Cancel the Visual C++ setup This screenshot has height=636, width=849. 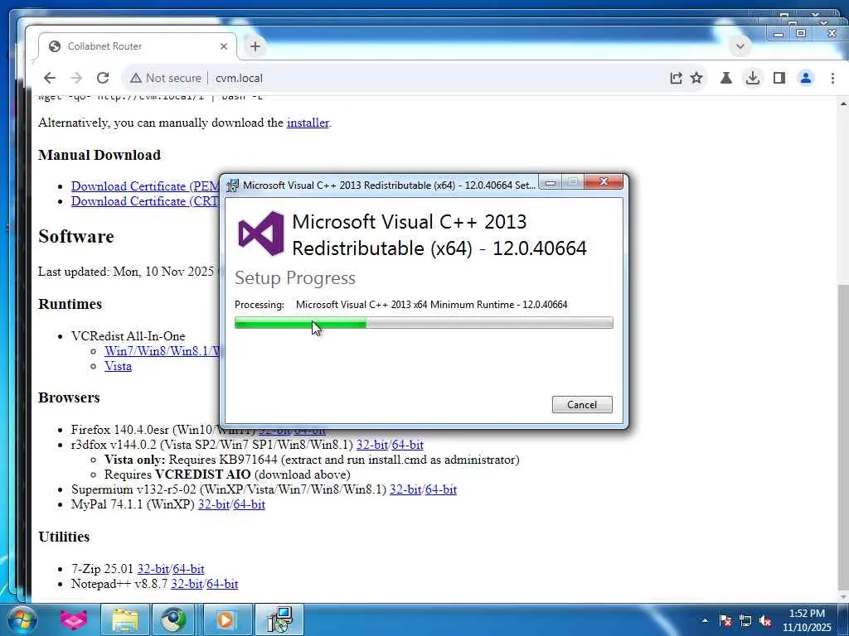point(582,404)
